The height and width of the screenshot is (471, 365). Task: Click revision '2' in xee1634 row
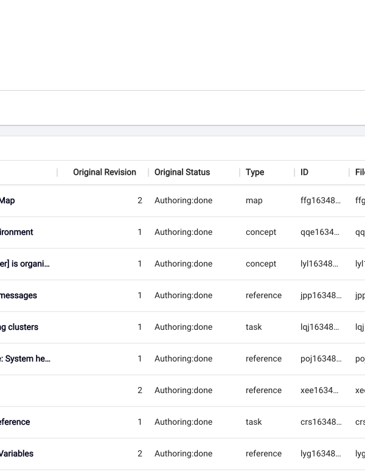[140, 390]
